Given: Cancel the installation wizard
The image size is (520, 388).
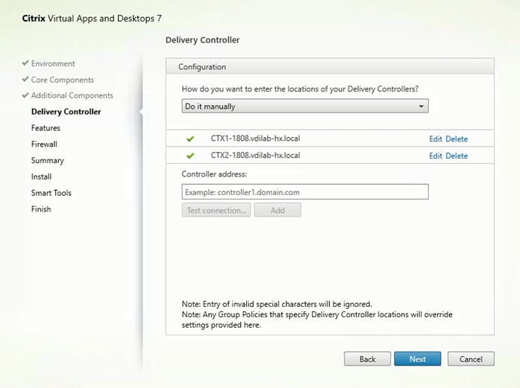Looking at the screenshot, I should coord(471,359).
